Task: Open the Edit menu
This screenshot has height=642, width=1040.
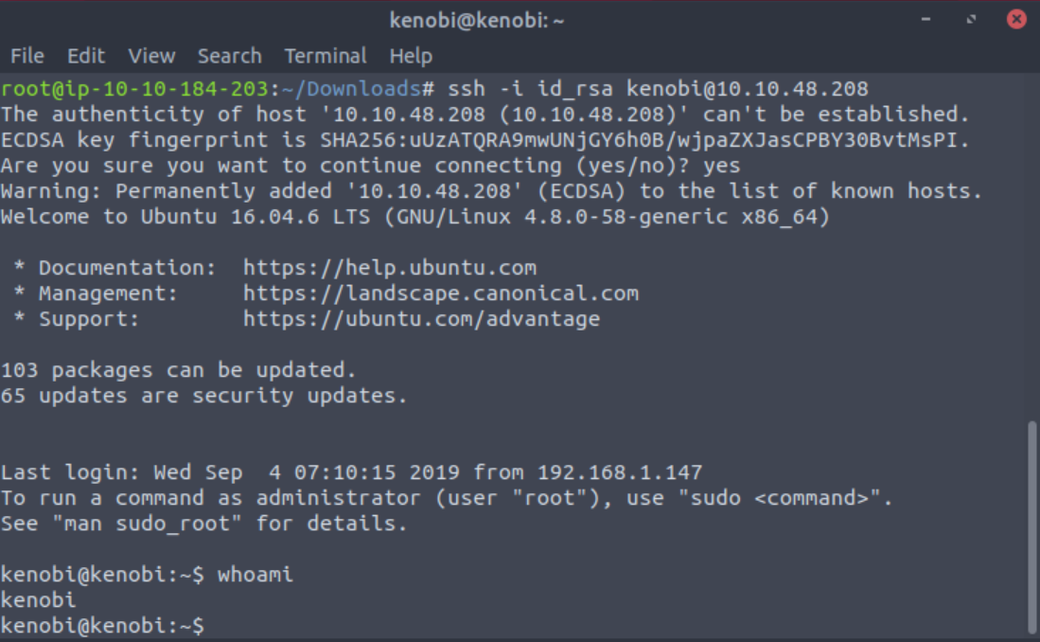Action: tap(86, 56)
